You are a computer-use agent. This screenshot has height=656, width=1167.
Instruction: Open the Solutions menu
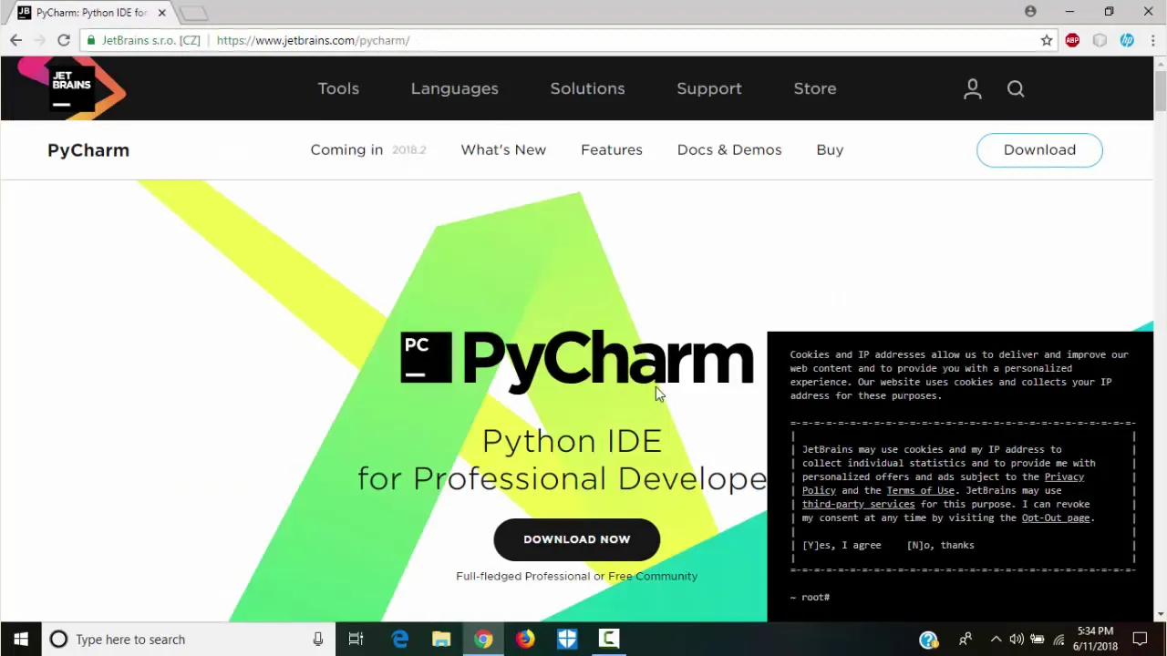[x=587, y=88]
